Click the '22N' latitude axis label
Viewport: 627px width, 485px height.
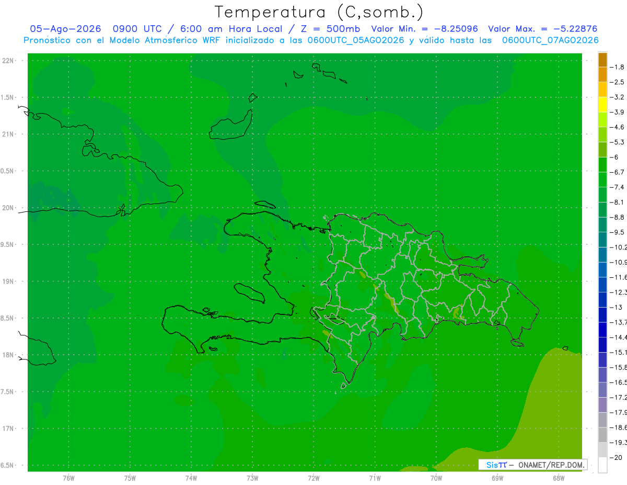7,61
